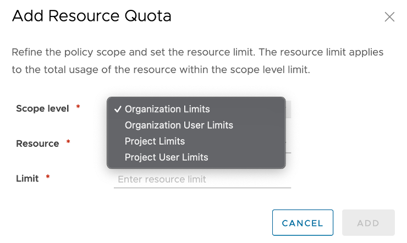Click the Add button
Image resolution: width=407 pixels, height=243 pixels.
click(x=368, y=223)
